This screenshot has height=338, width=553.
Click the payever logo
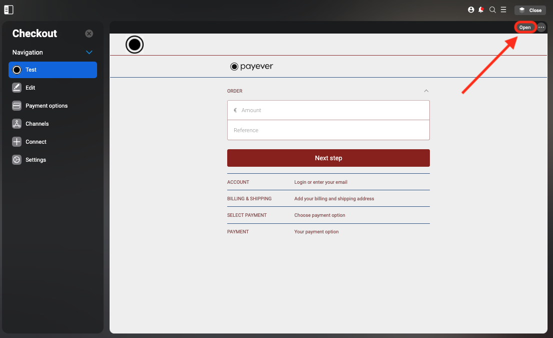(x=252, y=66)
